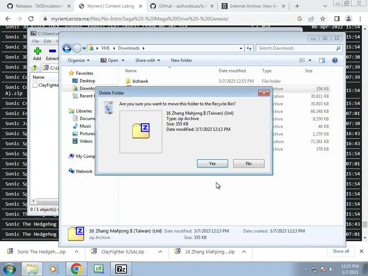Viewport: 368px width, 276px height.
Task: Show all downloads
Action: click(341, 251)
